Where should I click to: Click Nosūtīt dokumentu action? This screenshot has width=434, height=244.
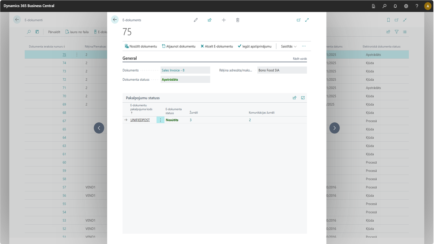[x=141, y=46]
